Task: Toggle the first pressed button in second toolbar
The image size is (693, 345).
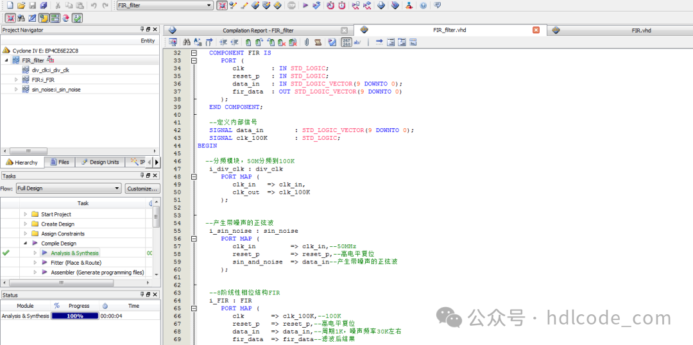Action: 10,18
